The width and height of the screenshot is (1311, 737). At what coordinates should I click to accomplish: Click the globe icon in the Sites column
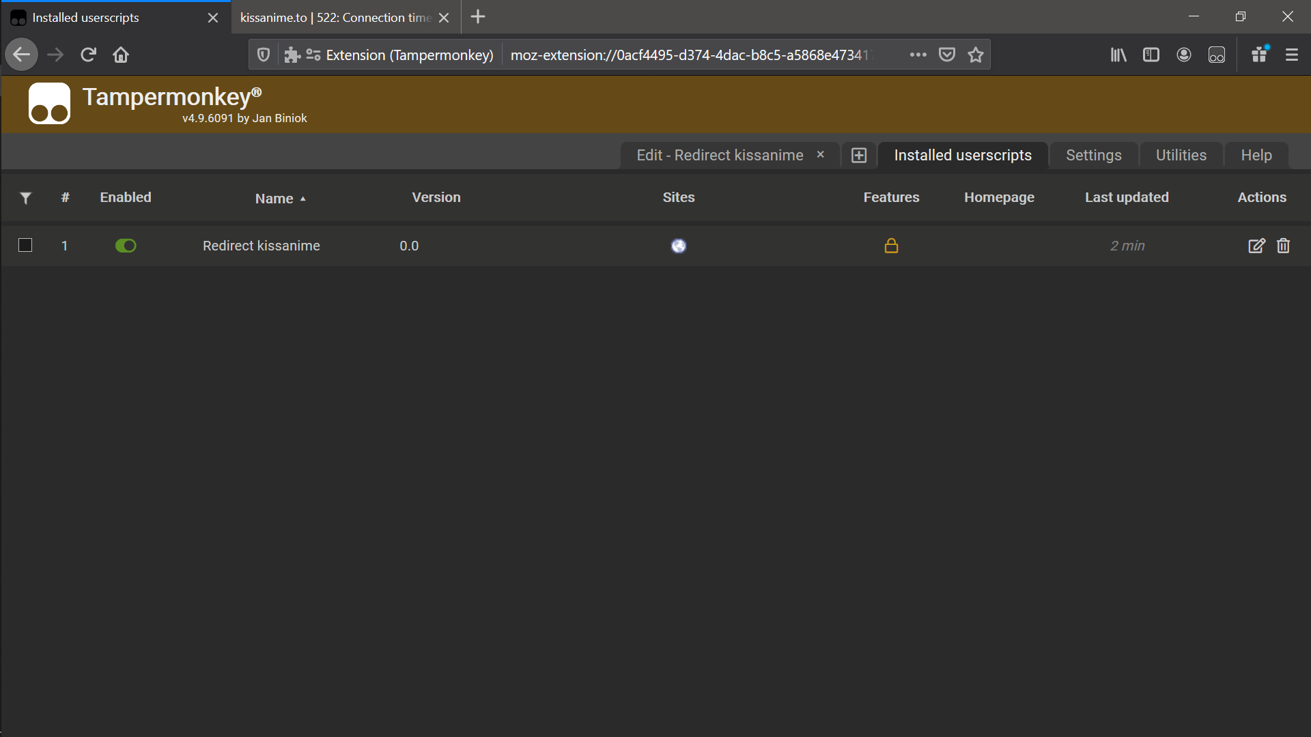(x=679, y=246)
